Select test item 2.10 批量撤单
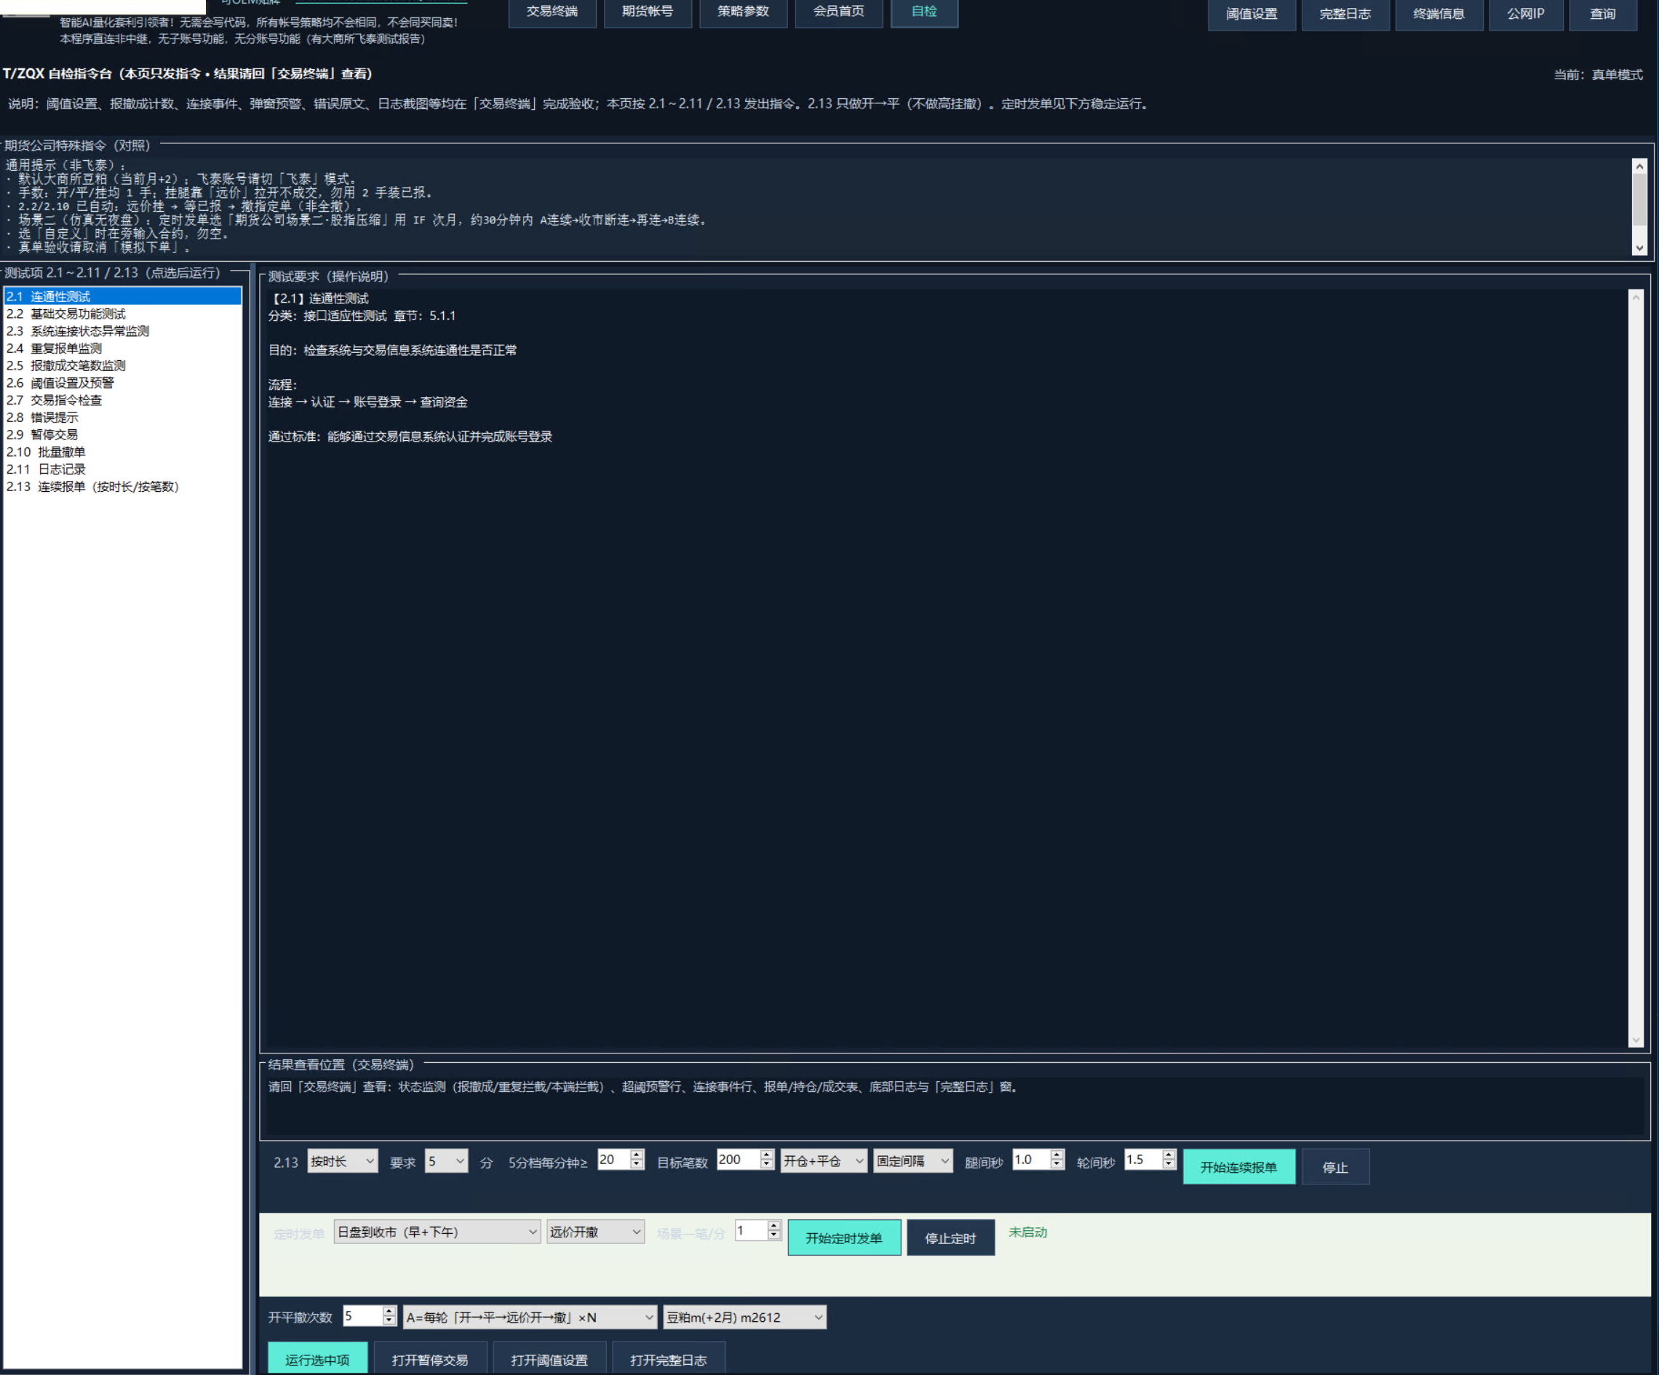 pyautogui.click(x=122, y=452)
